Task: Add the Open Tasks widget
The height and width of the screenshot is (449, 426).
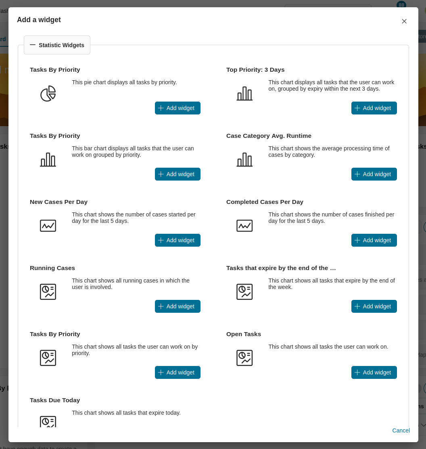Action: [x=374, y=372]
